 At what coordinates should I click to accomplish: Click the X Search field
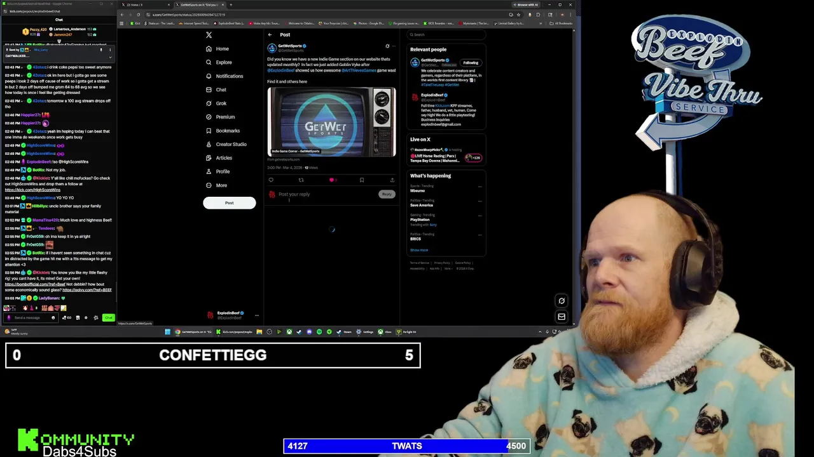446,35
